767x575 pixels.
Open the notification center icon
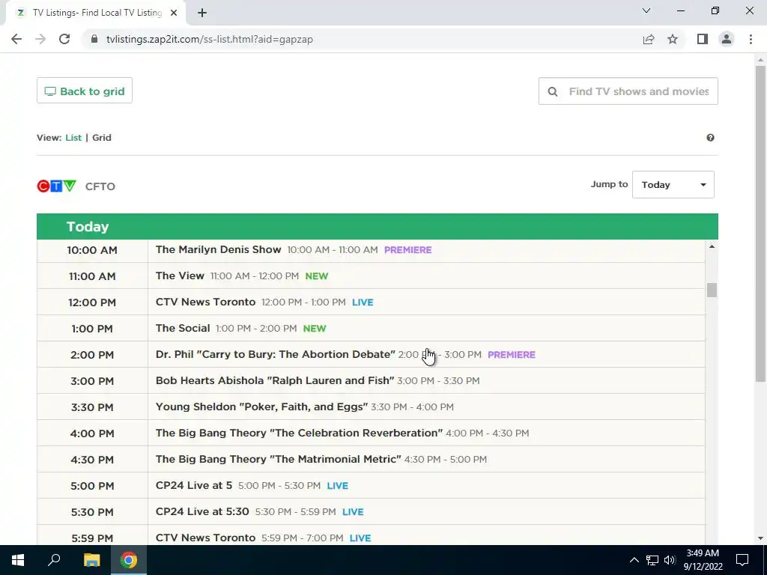click(x=742, y=560)
